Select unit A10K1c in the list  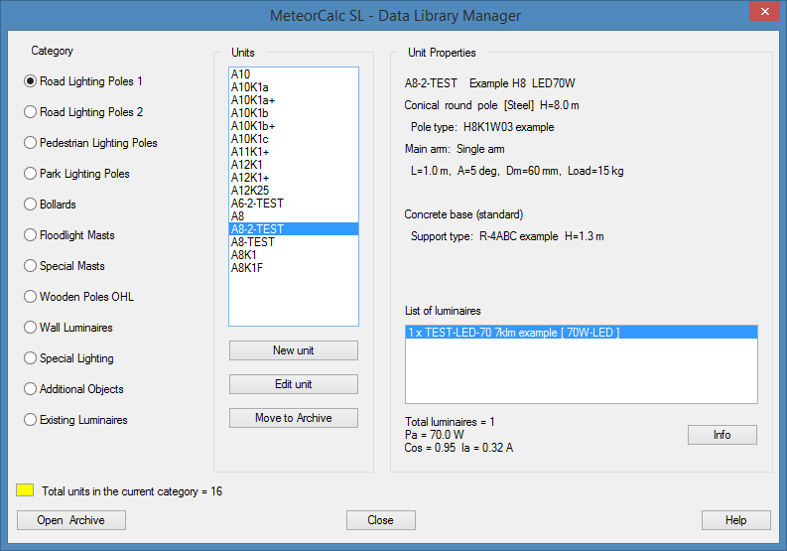tap(294, 139)
